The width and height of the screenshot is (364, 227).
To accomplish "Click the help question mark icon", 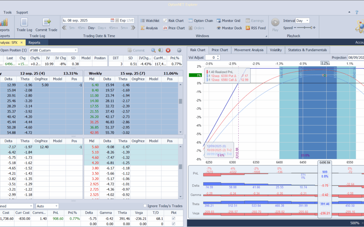I will [357, 12].
